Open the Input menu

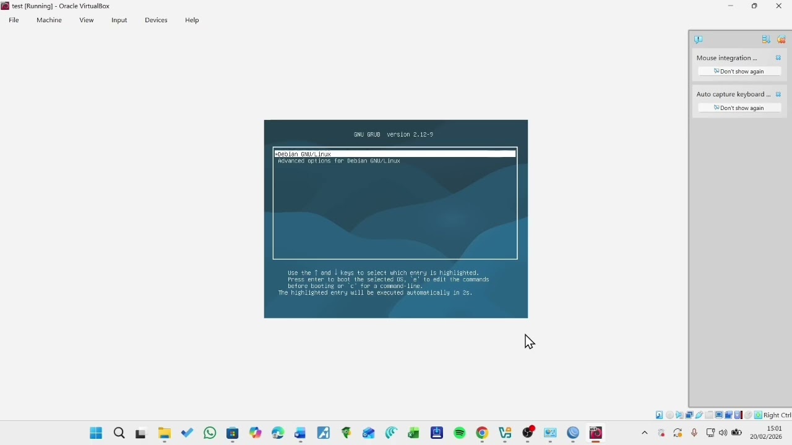tap(119, 20)
